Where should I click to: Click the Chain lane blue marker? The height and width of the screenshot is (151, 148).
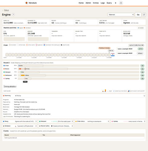pos(4,65)
